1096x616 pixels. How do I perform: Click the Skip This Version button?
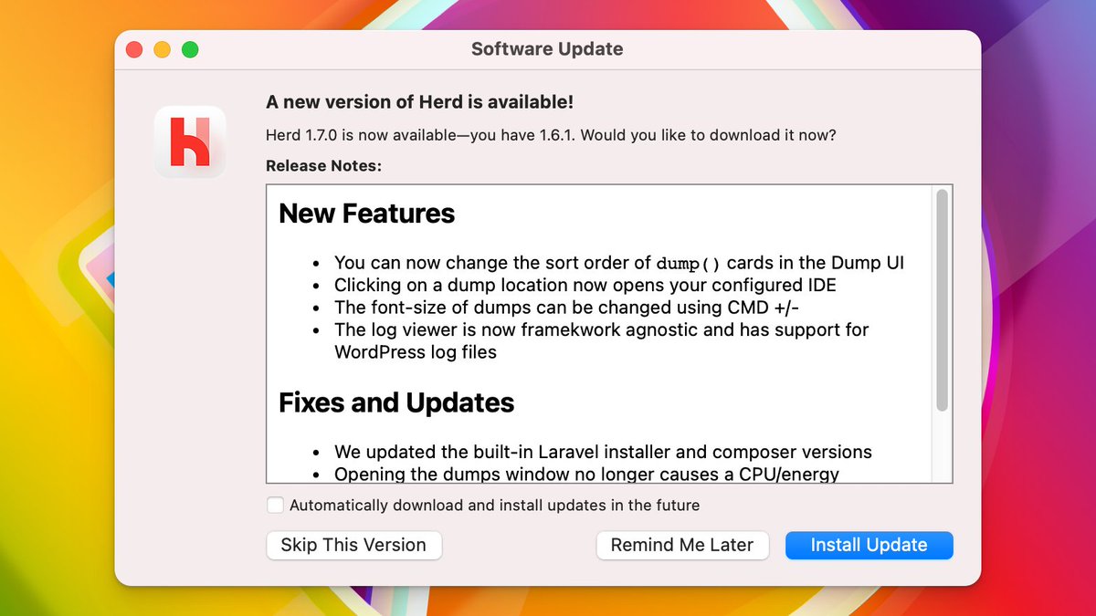pos(353,545)
